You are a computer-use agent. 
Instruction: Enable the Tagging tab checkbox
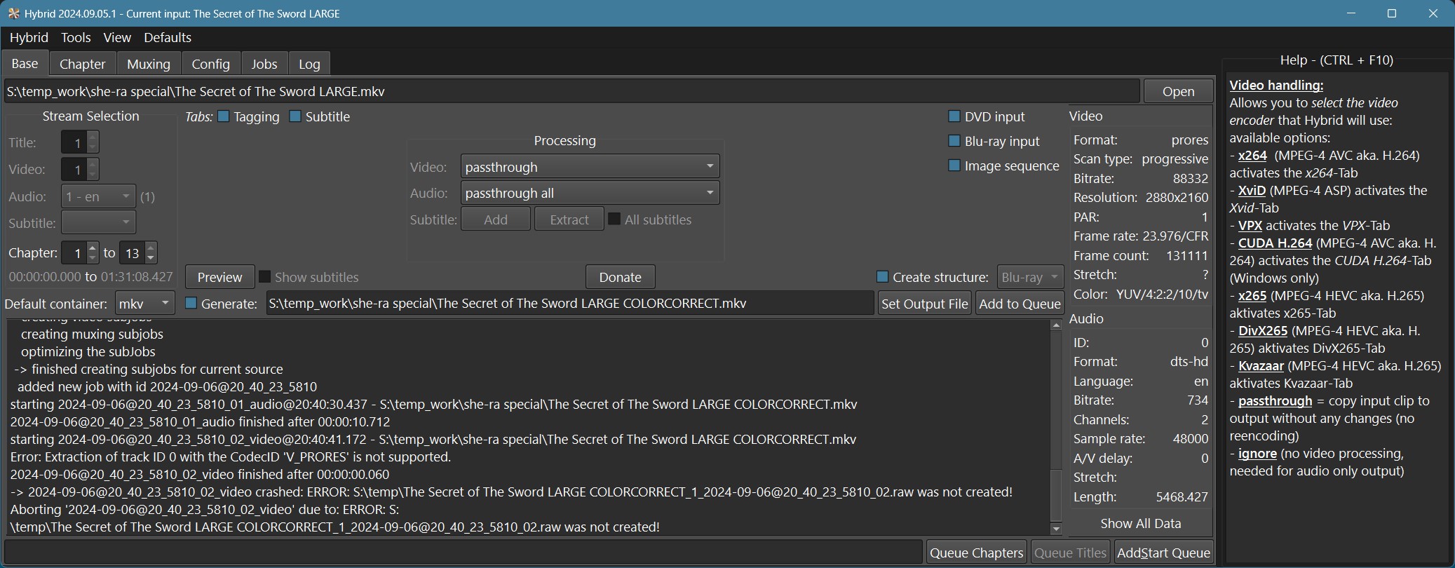click(x=224, y=116)
